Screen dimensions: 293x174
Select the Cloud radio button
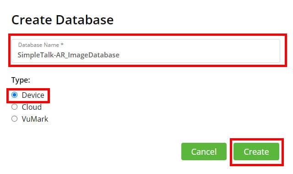(14, 107)
